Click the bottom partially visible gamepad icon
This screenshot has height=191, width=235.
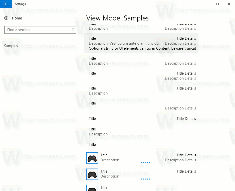point(92,189)
